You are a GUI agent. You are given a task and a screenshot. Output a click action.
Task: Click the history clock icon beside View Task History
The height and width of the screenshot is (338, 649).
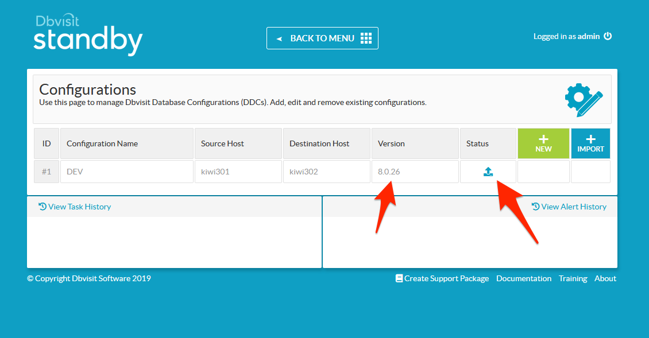point(43,207)
